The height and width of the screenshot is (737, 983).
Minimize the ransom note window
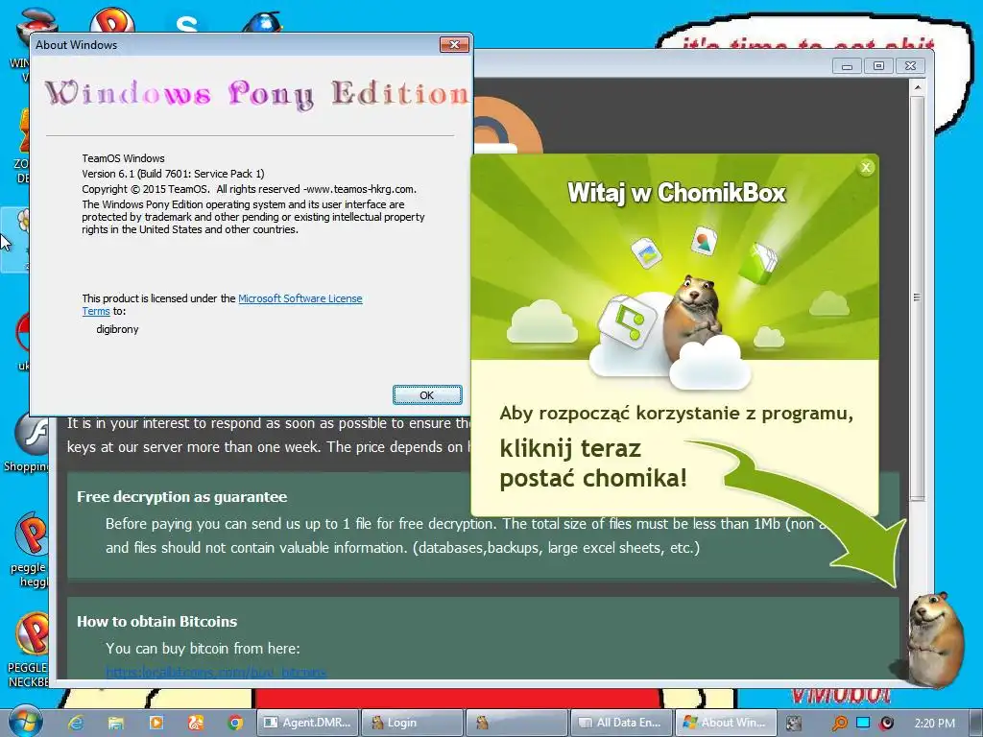847,66
